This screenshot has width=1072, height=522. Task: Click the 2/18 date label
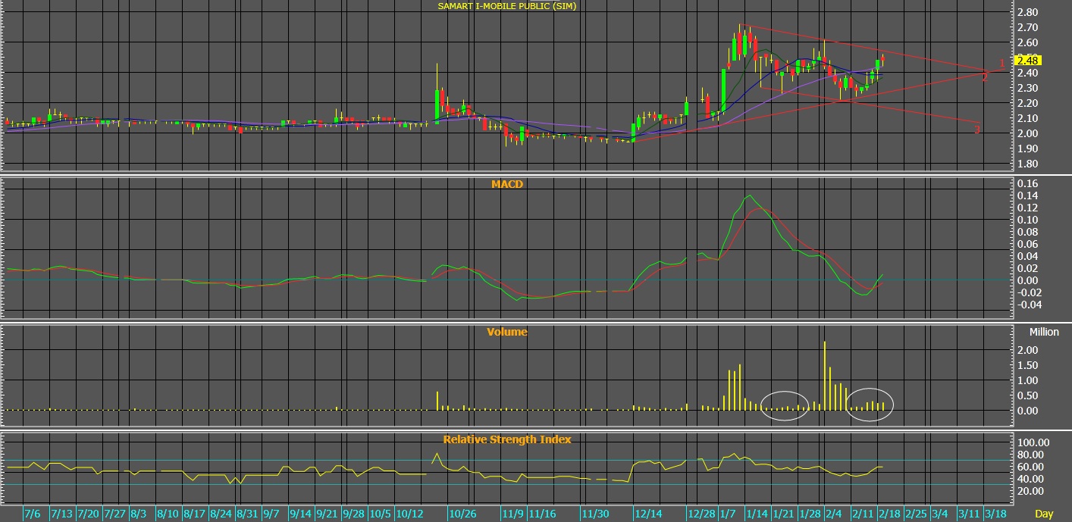click(889, 514)
